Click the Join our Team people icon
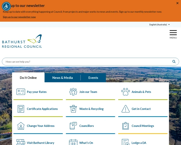 coord(73,92)
